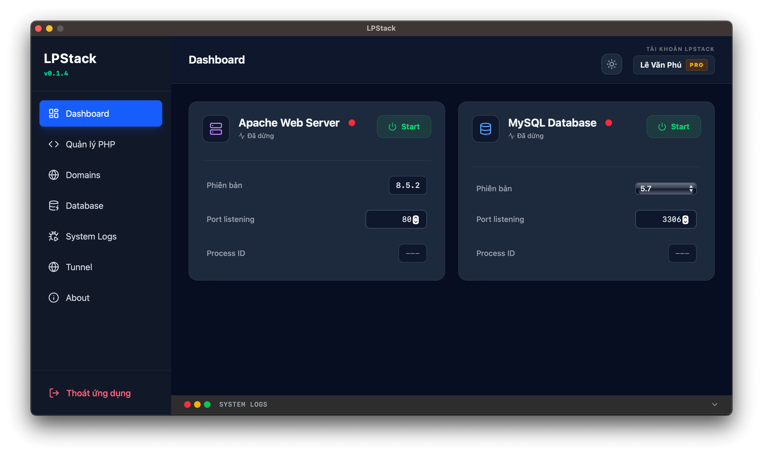Expand the System Logs panel chevron
The image size is (763, 456).
(x=714, y=404)
